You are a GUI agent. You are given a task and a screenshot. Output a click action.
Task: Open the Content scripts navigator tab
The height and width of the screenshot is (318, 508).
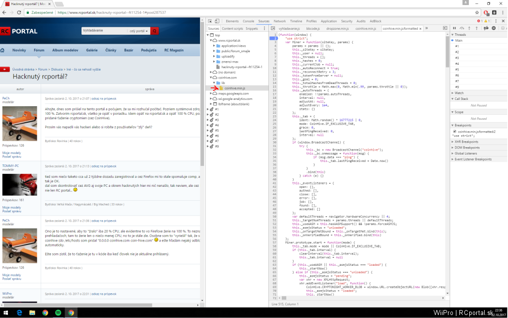(232, 28)
